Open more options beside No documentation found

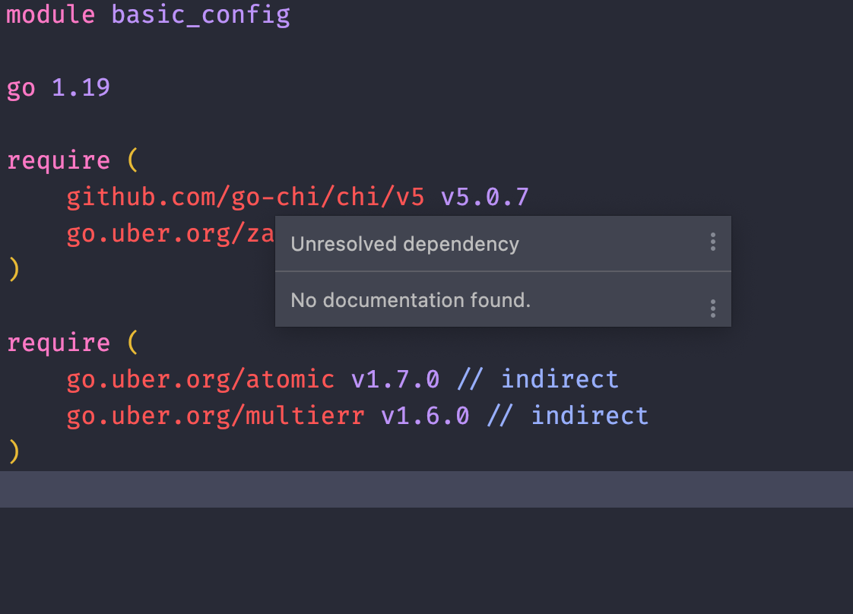(712, 309)
